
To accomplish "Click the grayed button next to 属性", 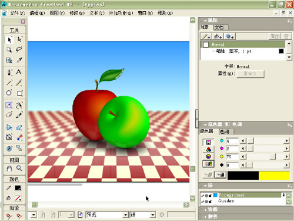I will click(250, 74).
